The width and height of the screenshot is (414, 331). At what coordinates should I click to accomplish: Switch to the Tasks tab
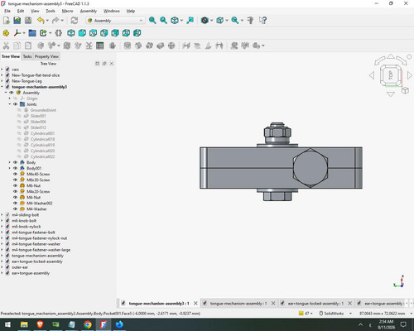pos(27,56)
